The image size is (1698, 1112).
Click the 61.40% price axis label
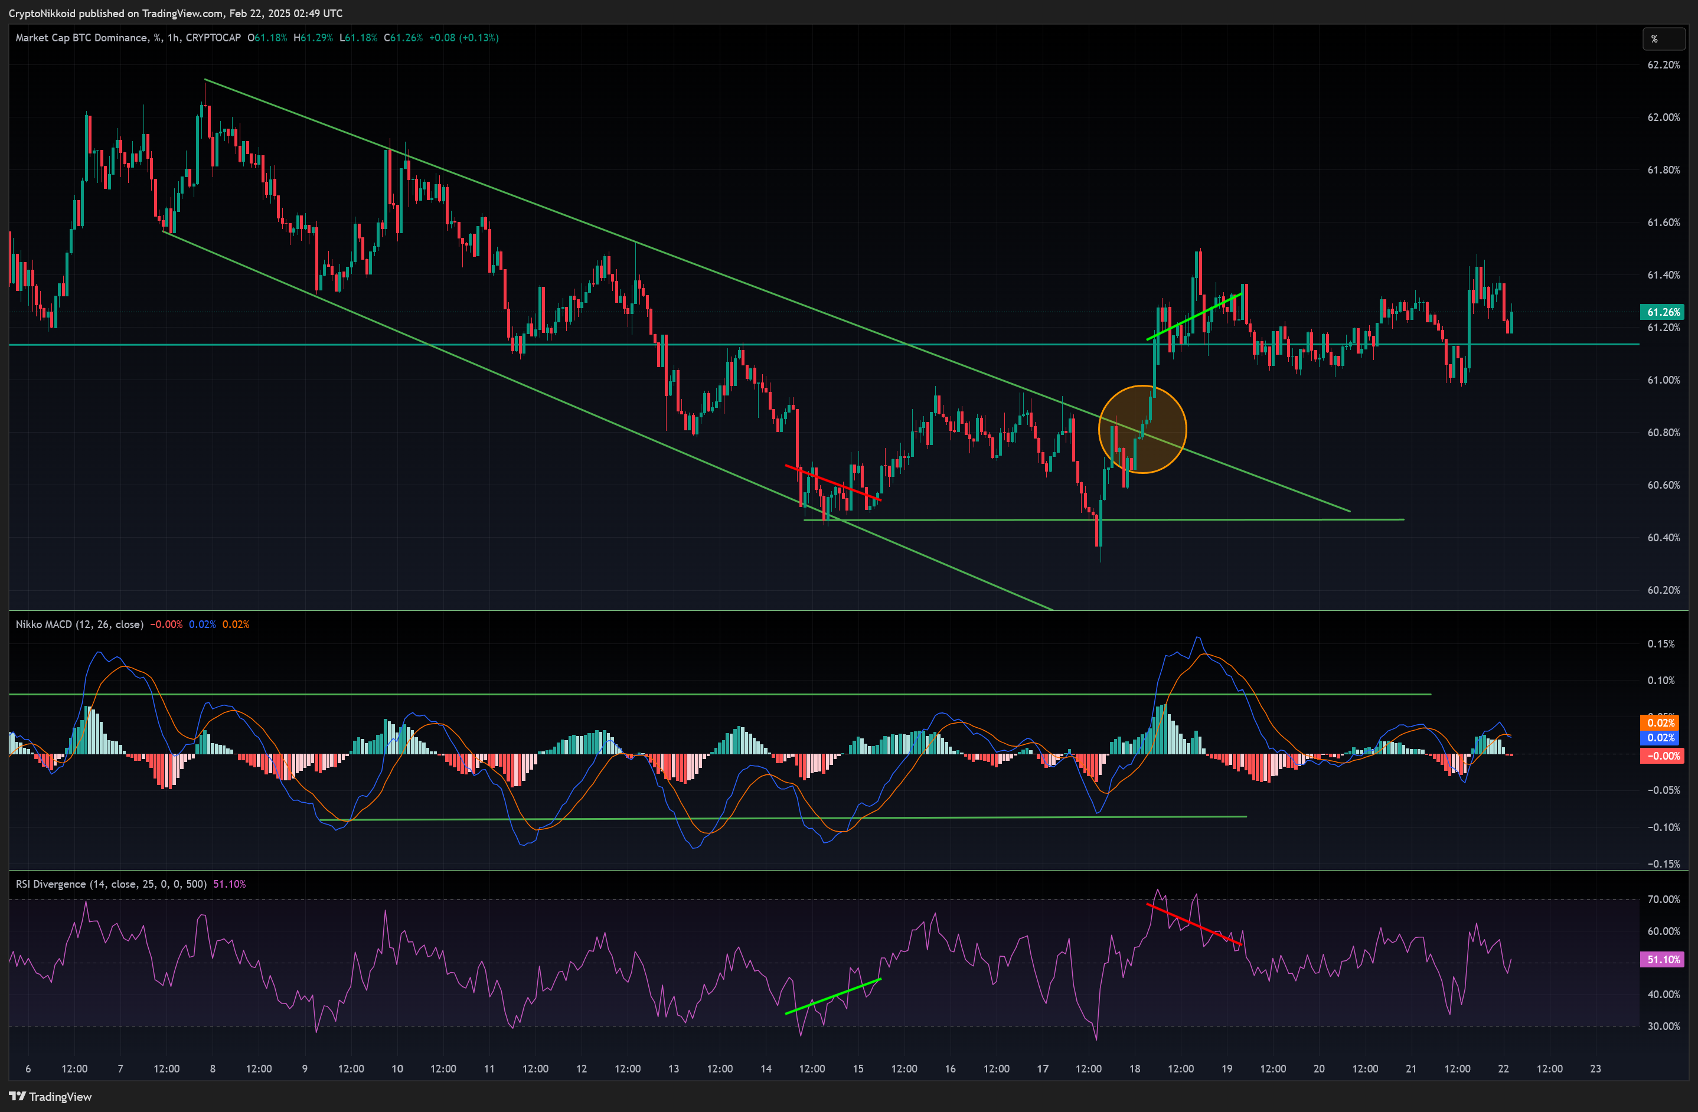(x=1663, y=274)
